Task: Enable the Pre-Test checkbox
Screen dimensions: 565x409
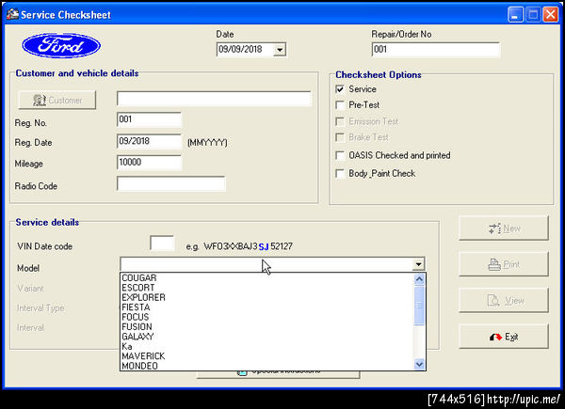Action: [x=340, y=105]
